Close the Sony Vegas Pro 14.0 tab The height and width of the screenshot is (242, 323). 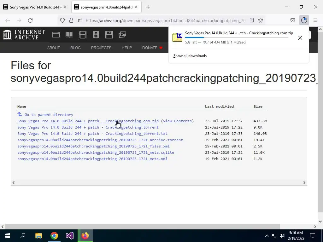point(65,7)
